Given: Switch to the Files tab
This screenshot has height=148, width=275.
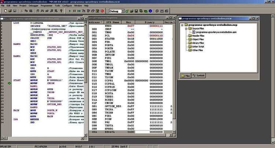Looking at the screenshot, I should 186,75.
